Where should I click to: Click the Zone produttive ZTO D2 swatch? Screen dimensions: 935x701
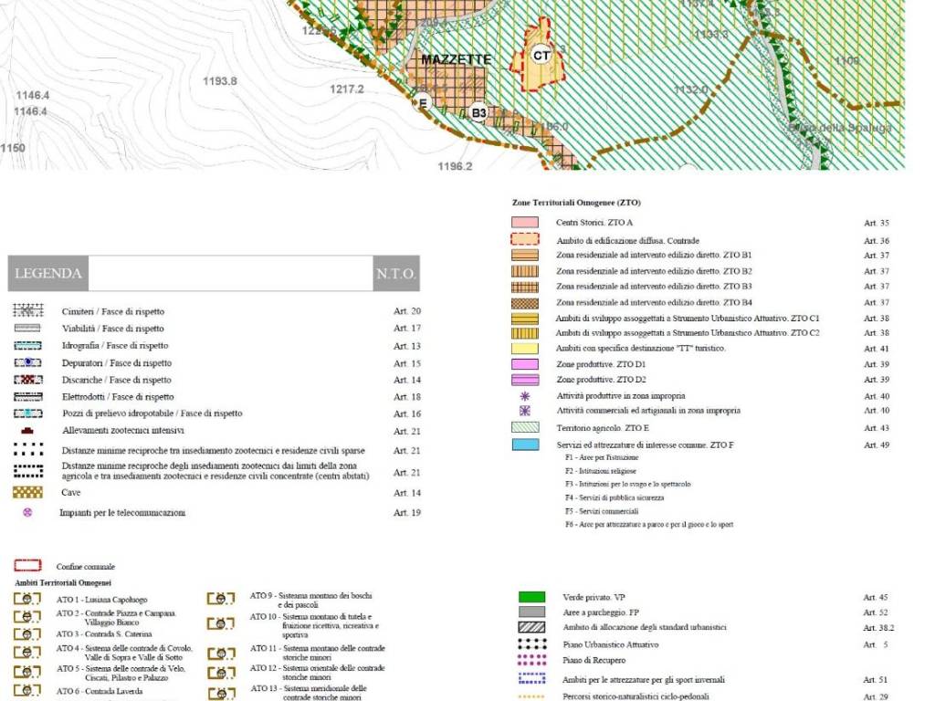pos(525,380)
